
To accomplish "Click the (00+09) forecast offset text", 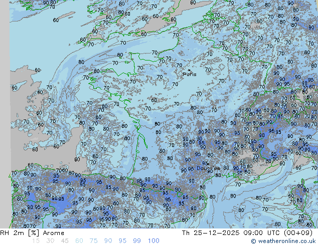I will (x=298, y=233).
